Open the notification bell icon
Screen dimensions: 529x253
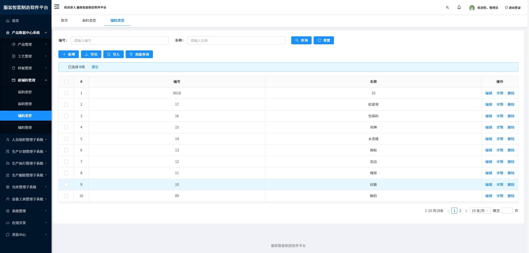[459, 7]
